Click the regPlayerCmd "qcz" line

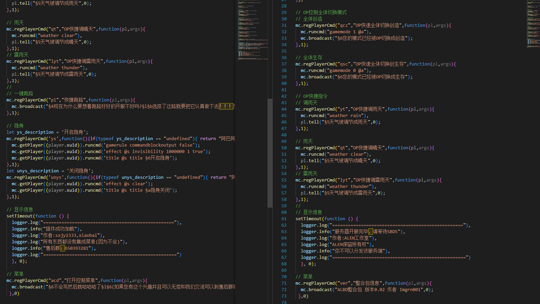tap(373, 25)
